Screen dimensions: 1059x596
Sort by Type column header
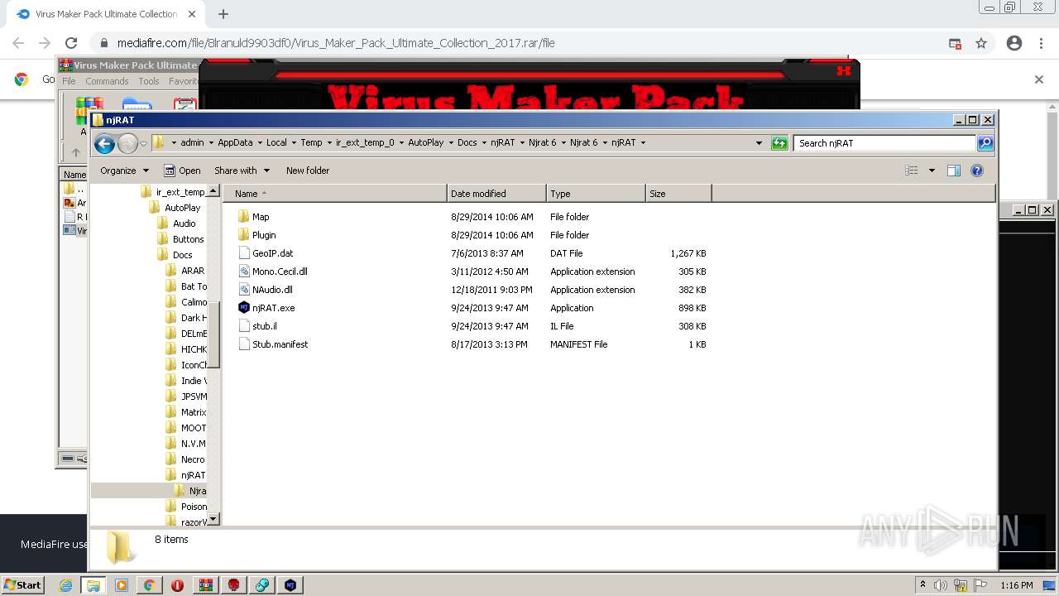pos(596,194)
